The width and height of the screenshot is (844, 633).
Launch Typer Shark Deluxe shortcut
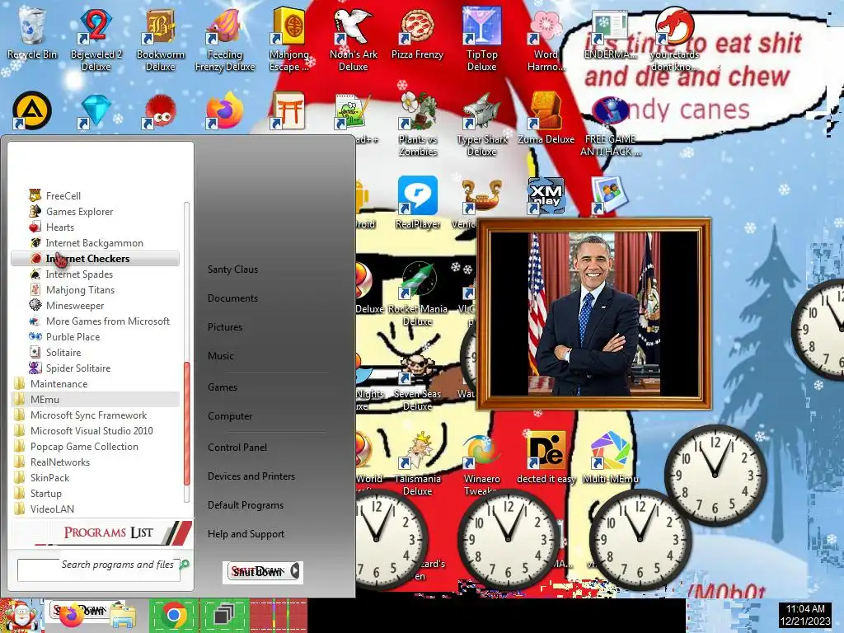pyautogui.click(x=481, y=125)
